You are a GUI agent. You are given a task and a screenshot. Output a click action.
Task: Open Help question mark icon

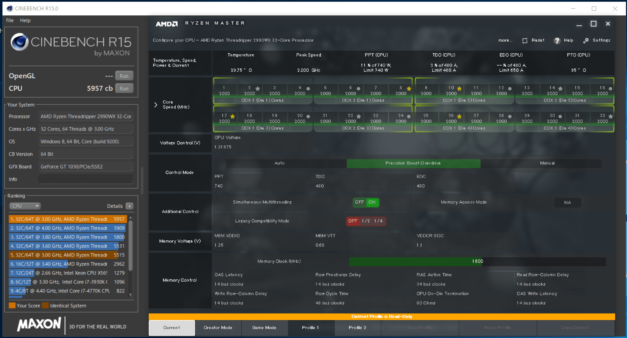click(557, 41)
